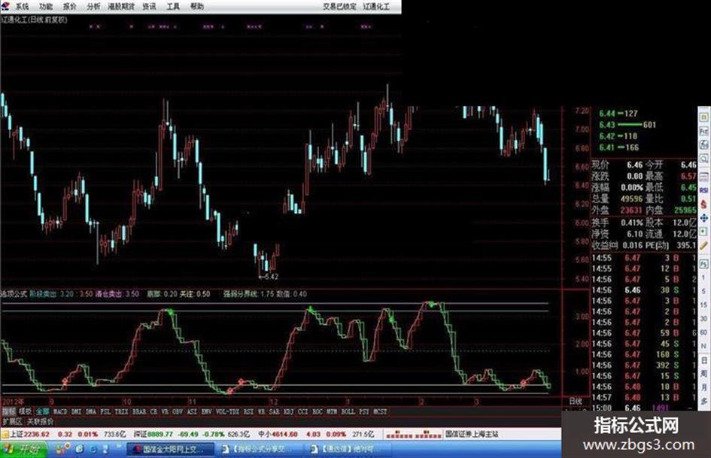The image size is (711, 458).
Task: Select the OBV indicator tab
Action: (x=178, y=411)
